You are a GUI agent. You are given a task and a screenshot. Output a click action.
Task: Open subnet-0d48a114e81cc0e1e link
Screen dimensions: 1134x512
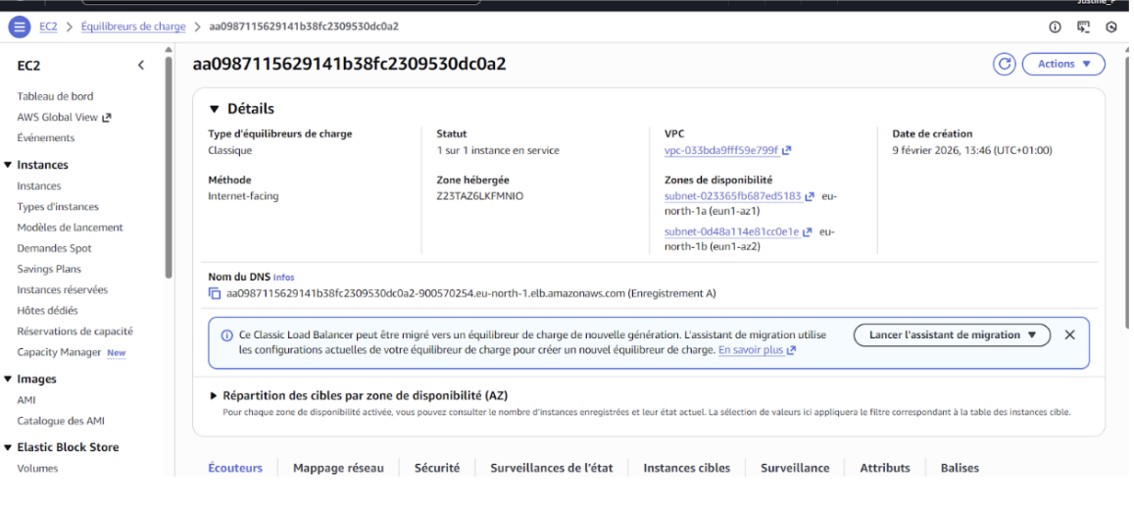click(x=731, y=231)
